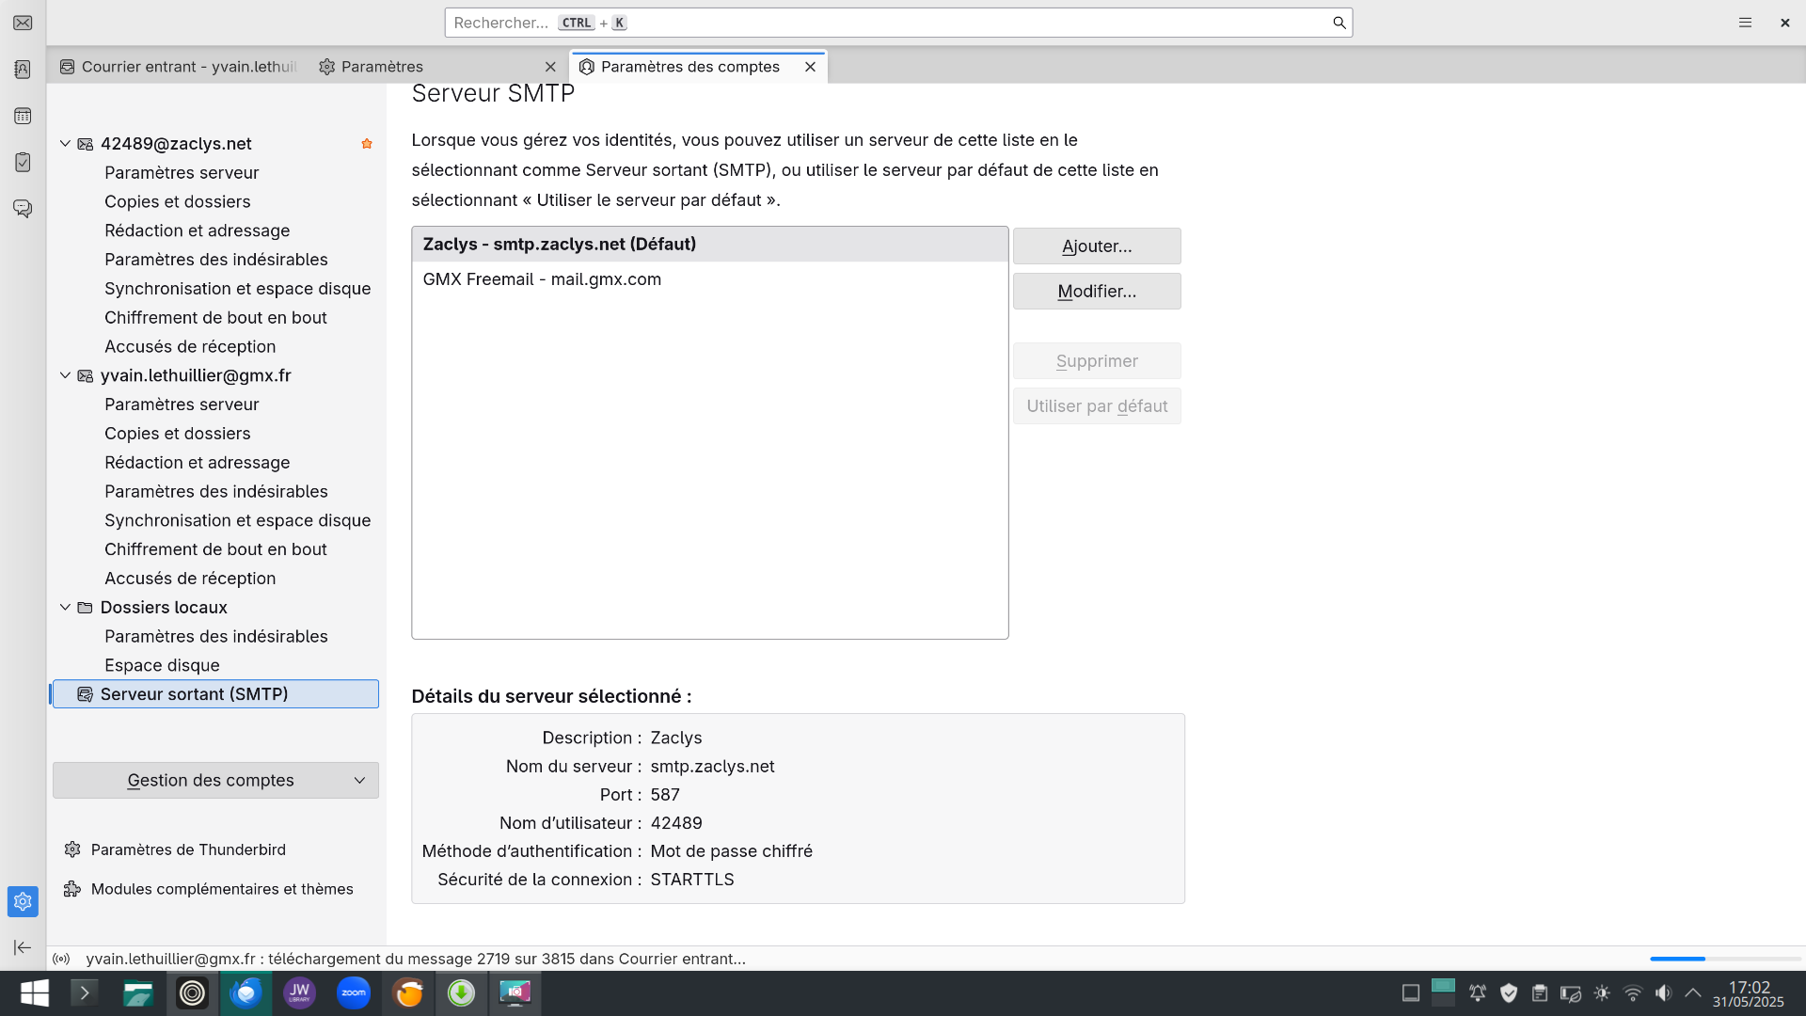Collapse the Dossiers locaux tree

[65, 607]
